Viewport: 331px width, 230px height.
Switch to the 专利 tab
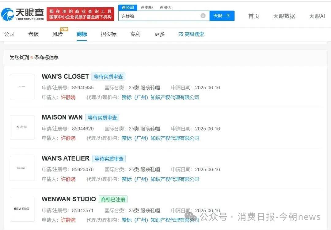click(135, 34)
